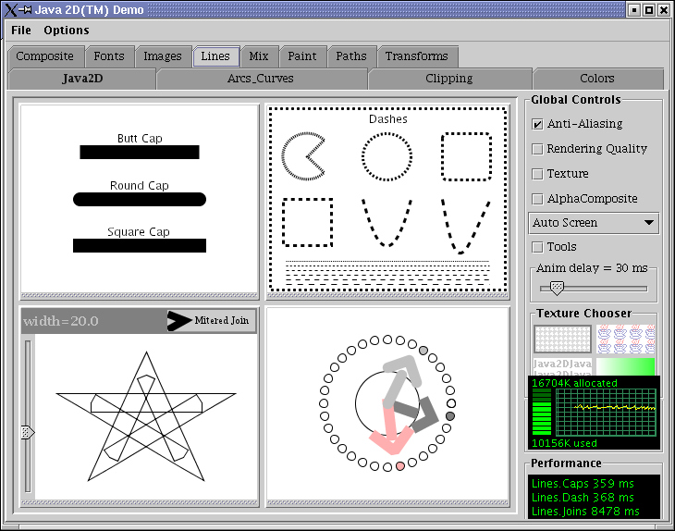This screenshot has height=531, width=675.
Task: Open the Arcs_Curves sub-tab
Action: [x=261, y=79]
